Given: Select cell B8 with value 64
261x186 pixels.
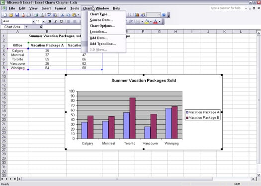Looking at the screenshot, I should coord(47,68).
